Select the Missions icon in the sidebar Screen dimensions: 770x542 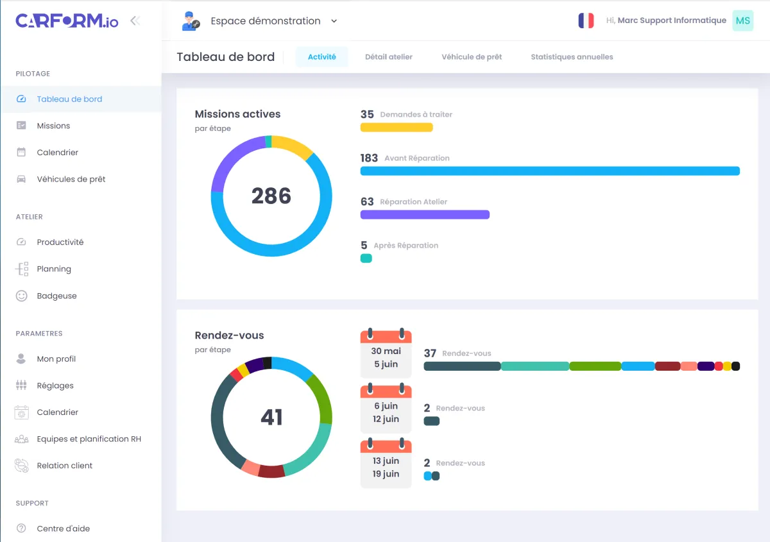(x=22, y=126)
